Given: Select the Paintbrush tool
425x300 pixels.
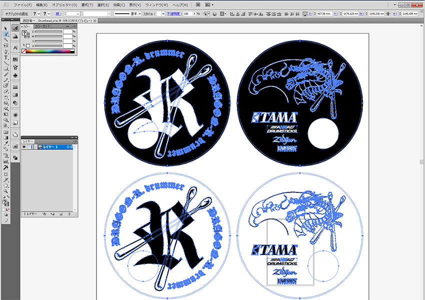Looking at the screenshot, I should click(x=5, y=74).
